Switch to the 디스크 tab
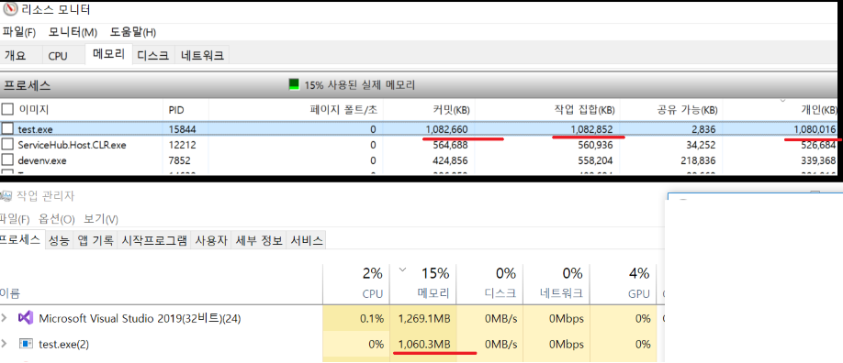The image size is (843, 363). click(153, 55)
